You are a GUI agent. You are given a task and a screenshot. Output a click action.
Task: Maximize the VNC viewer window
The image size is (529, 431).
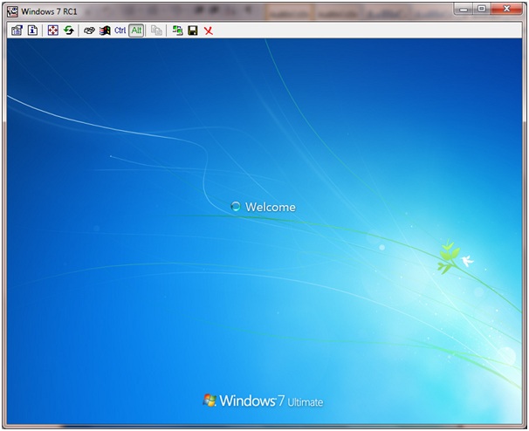click(x=482, y=9)
